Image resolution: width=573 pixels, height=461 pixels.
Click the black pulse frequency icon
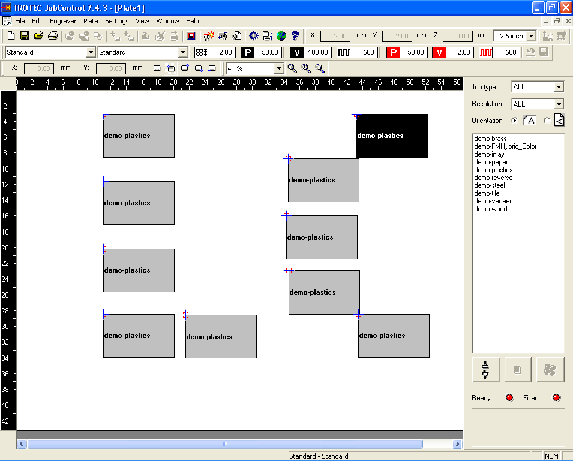344,53
